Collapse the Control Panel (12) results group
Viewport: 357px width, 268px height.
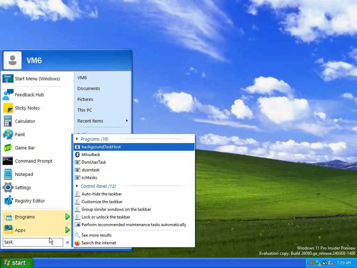pyautogui.click(x=77, y=186)
